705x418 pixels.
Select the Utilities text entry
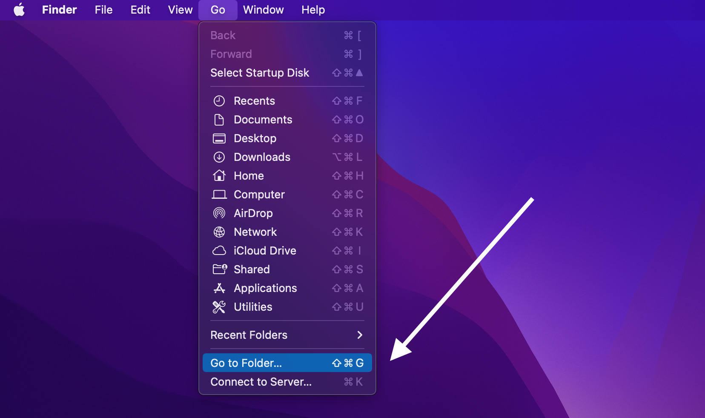point(253,307)
